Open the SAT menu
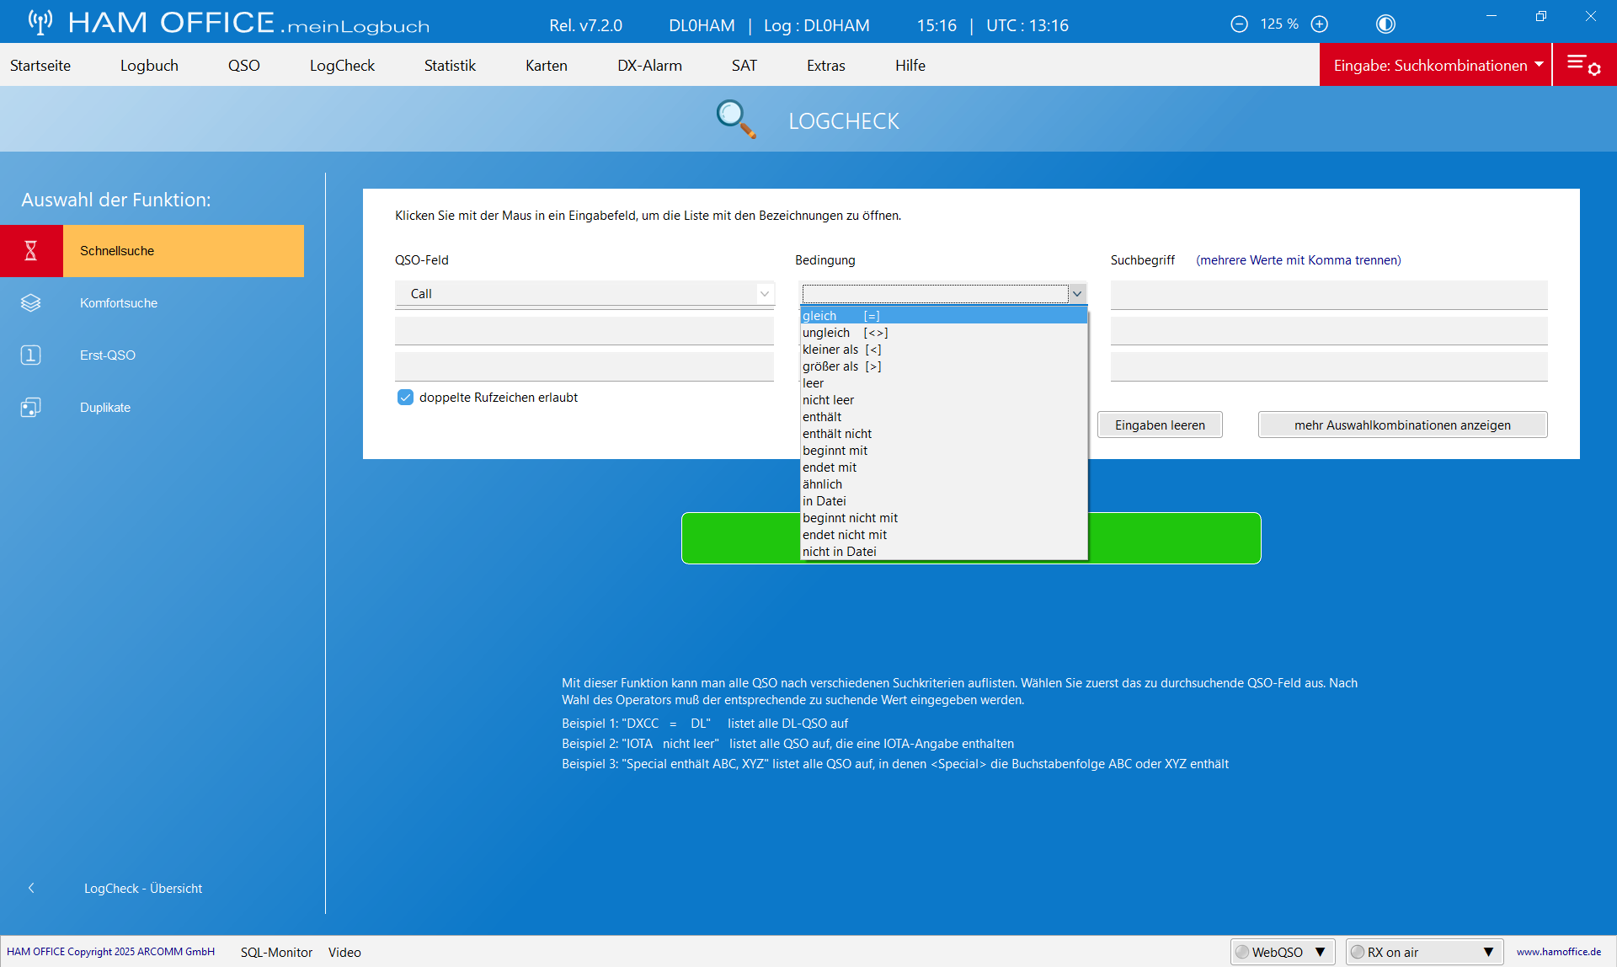 click(744, 65)
